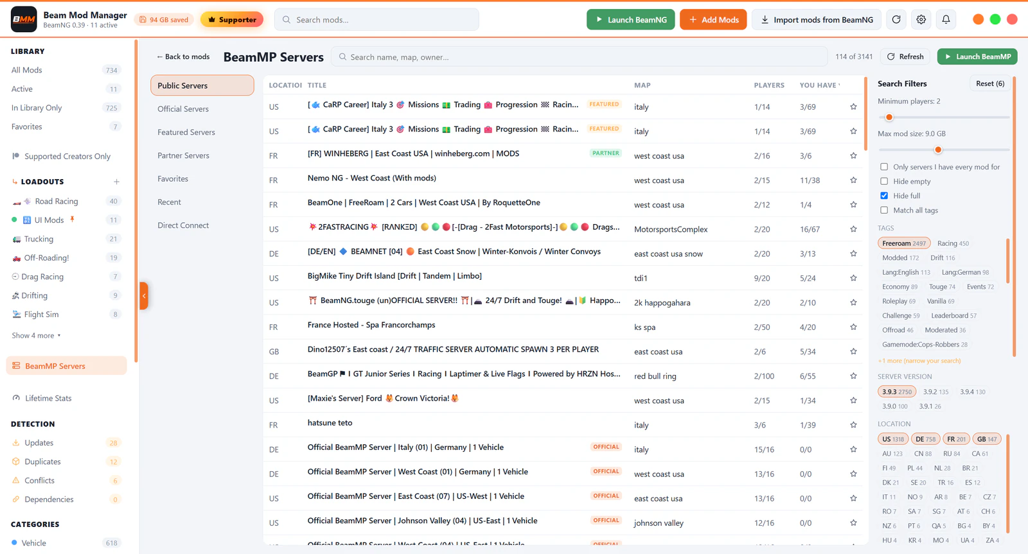This screenshot has height=554, width=1028.
Task: Go Back to mods
Action: coord(183,56)
